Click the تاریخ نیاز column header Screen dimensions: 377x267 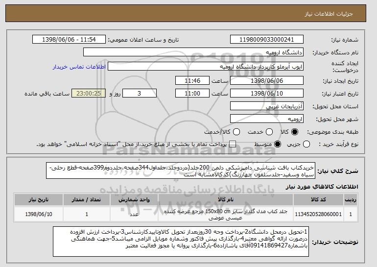(x=39, y=200)
